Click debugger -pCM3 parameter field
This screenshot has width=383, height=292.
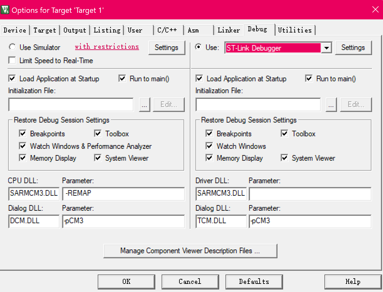click(310, 221)
